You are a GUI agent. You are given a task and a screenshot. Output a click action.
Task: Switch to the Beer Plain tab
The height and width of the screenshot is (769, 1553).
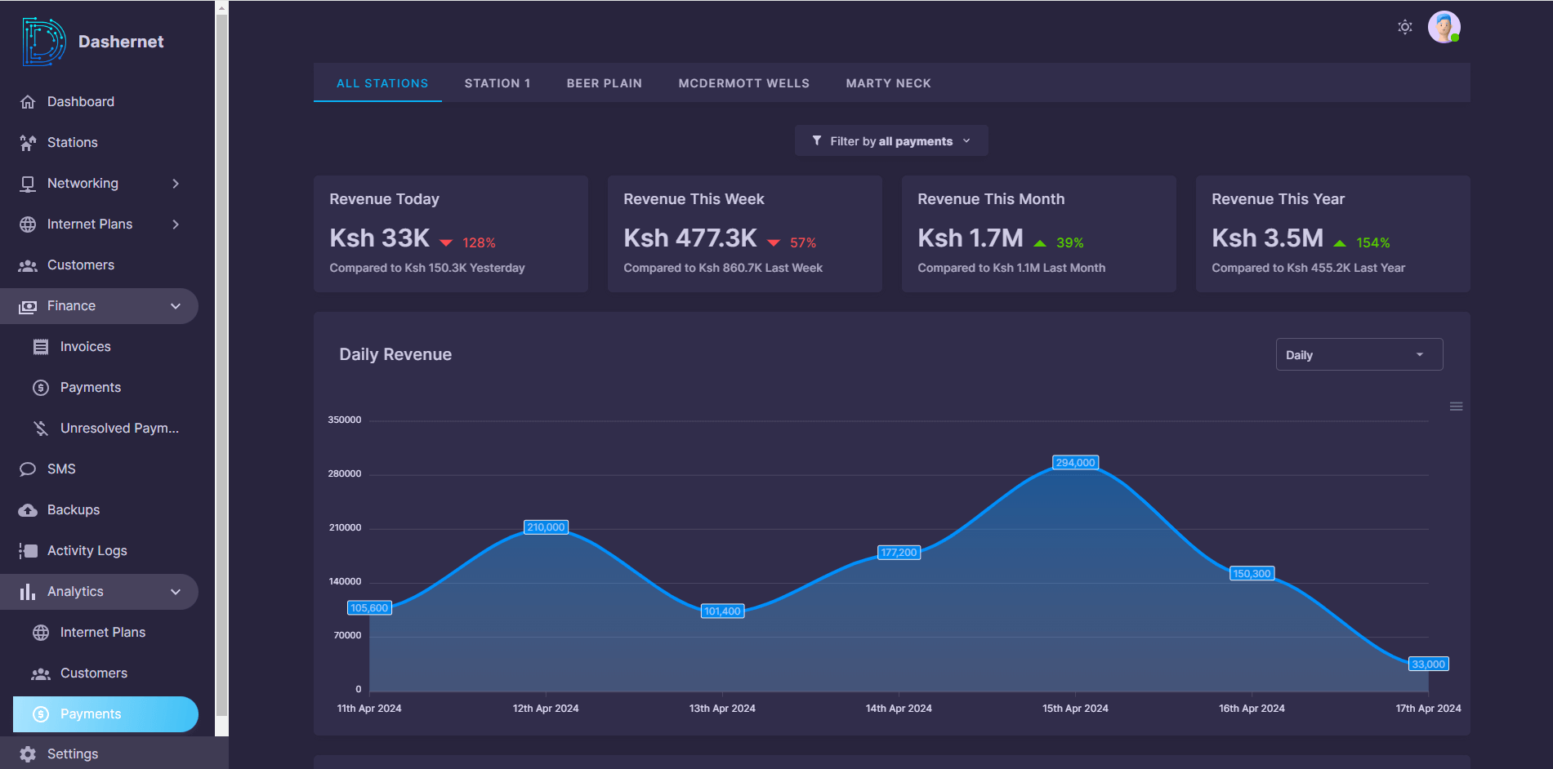pyautogui.click(x=604, y=83)
